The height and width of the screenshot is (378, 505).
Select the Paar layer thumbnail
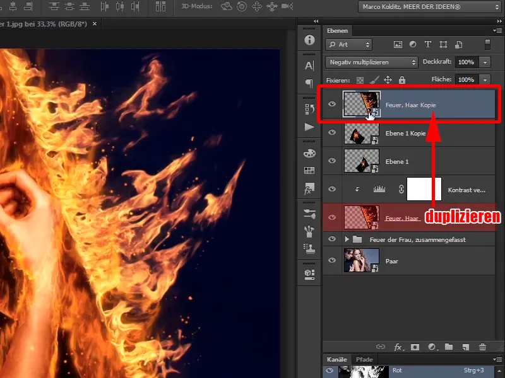tap(361, 260)
